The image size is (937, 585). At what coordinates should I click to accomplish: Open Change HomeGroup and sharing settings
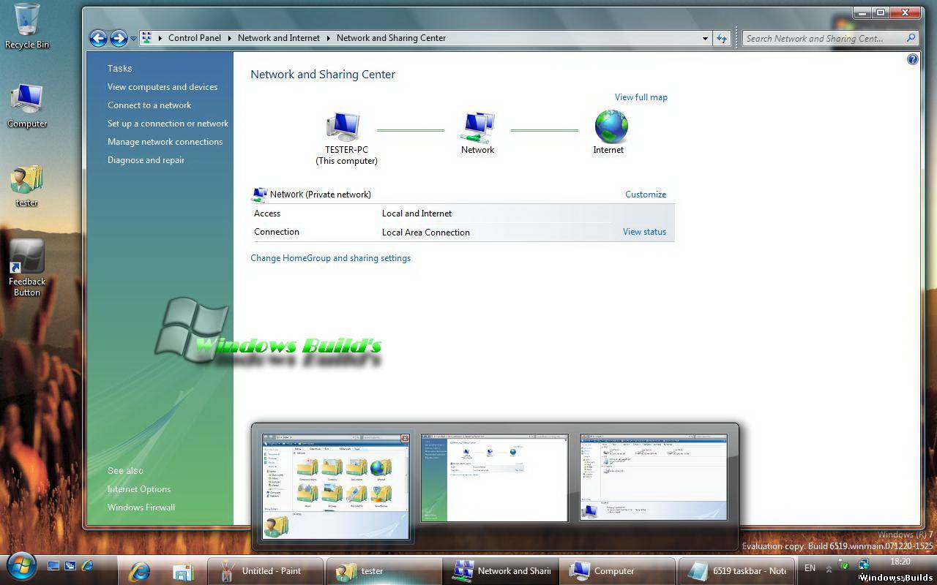click(330, 258)
